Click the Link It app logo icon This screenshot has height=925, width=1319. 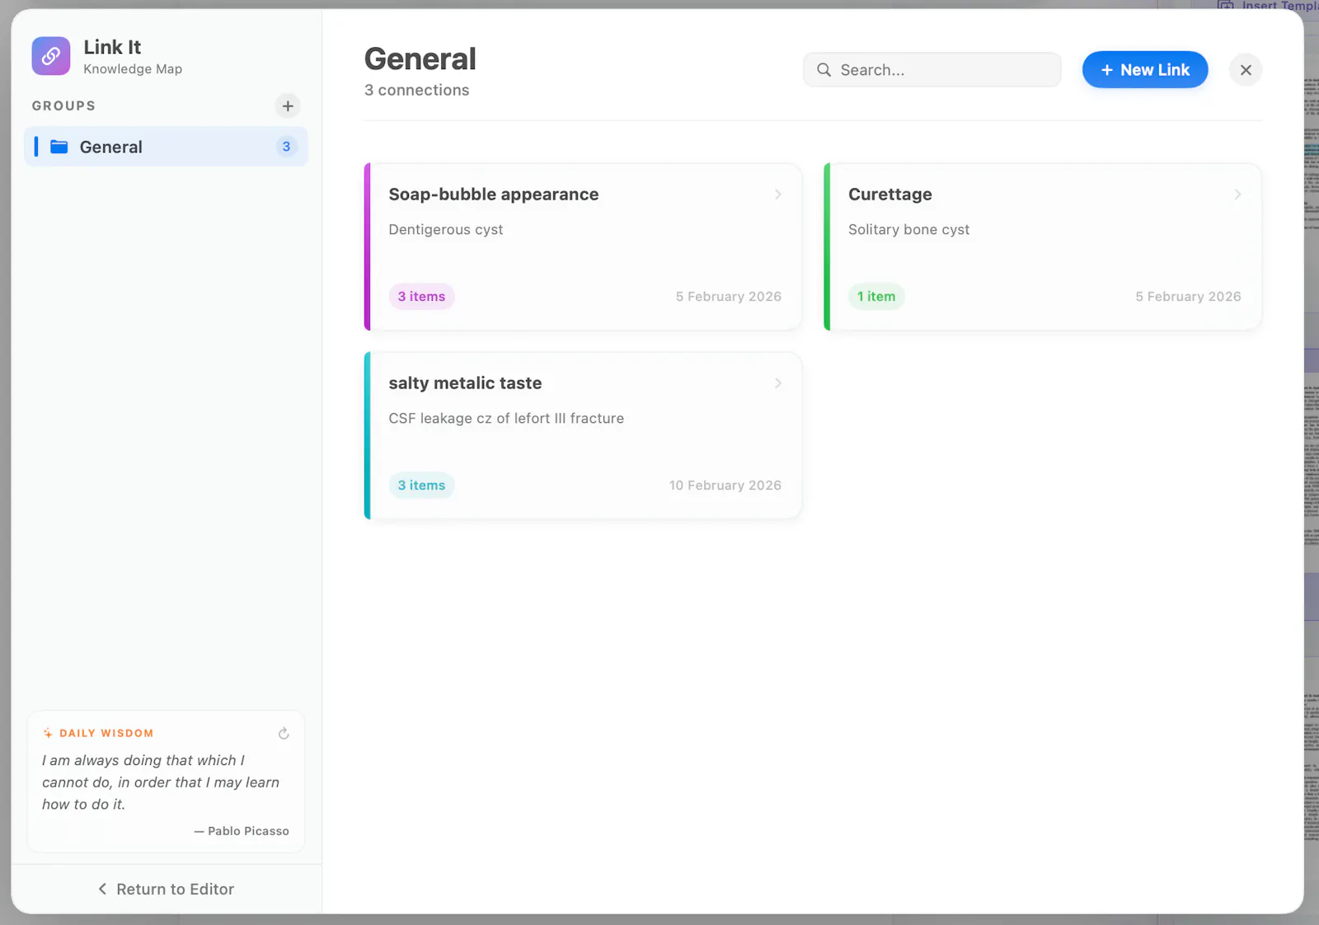click(x=51, y=56)
